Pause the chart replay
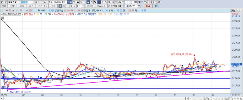The image size is (243, 100). (71, 6)
